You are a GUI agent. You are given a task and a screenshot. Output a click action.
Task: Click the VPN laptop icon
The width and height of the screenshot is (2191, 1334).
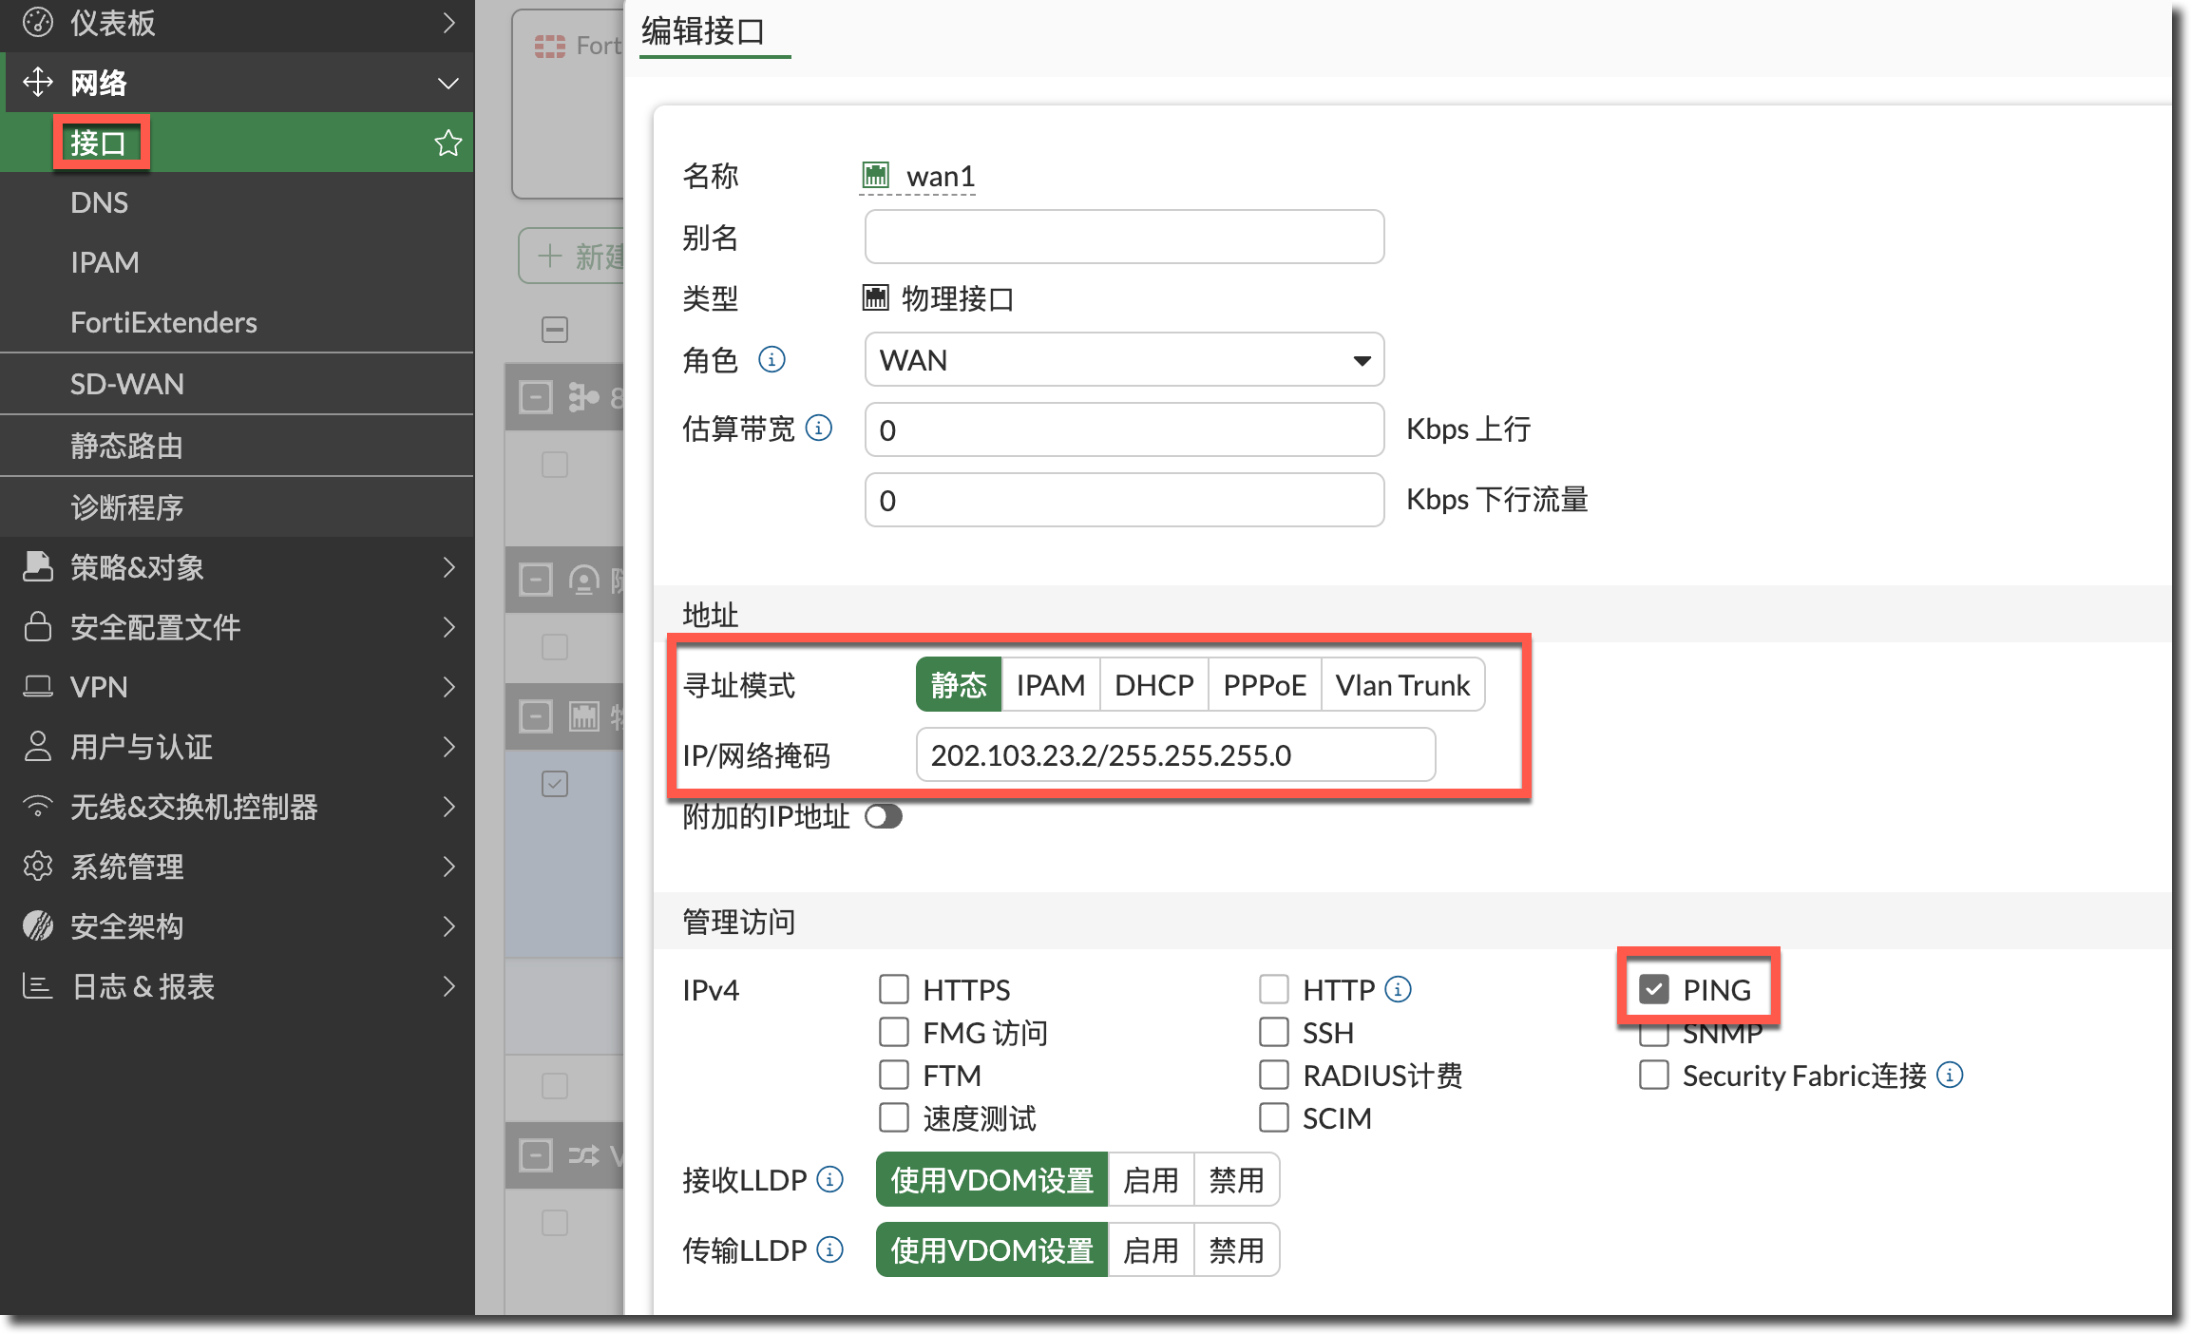[x=38, y=686]
